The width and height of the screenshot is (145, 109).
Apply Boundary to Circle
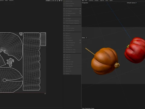72,50
